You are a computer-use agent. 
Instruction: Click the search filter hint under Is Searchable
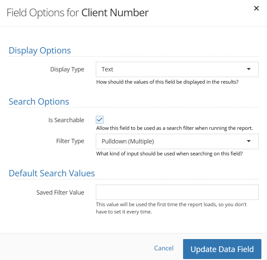coord(174,128)
